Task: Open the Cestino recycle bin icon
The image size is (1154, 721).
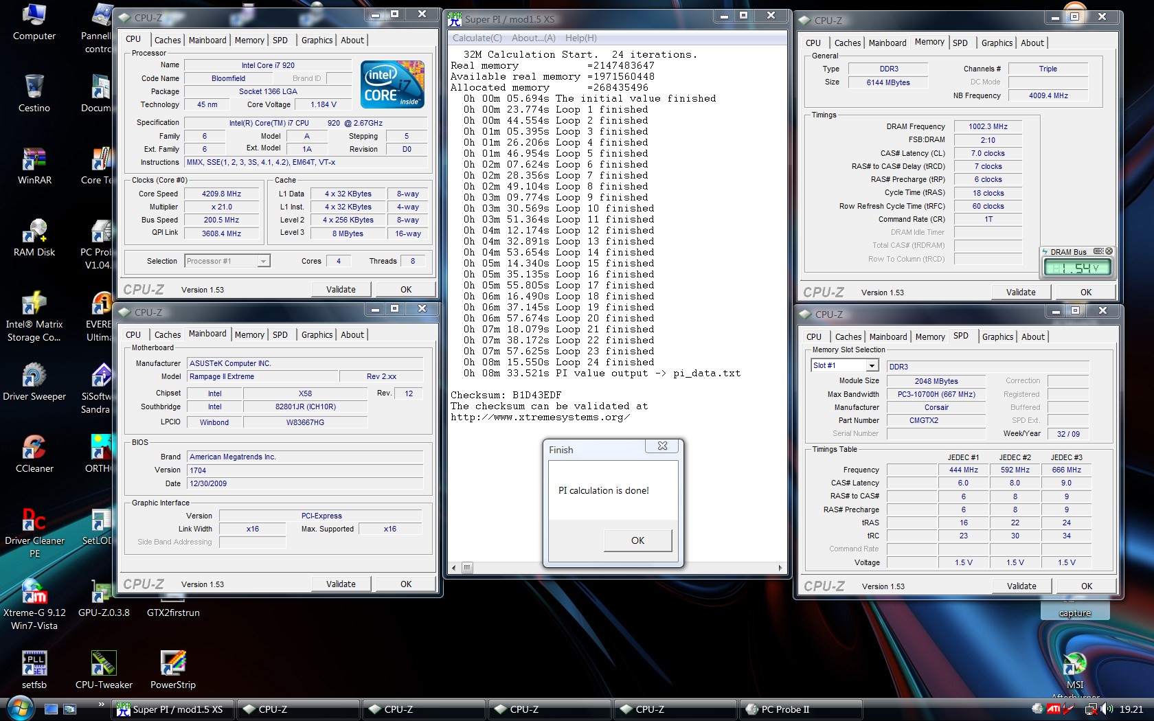Action: [x=34, y=94]
